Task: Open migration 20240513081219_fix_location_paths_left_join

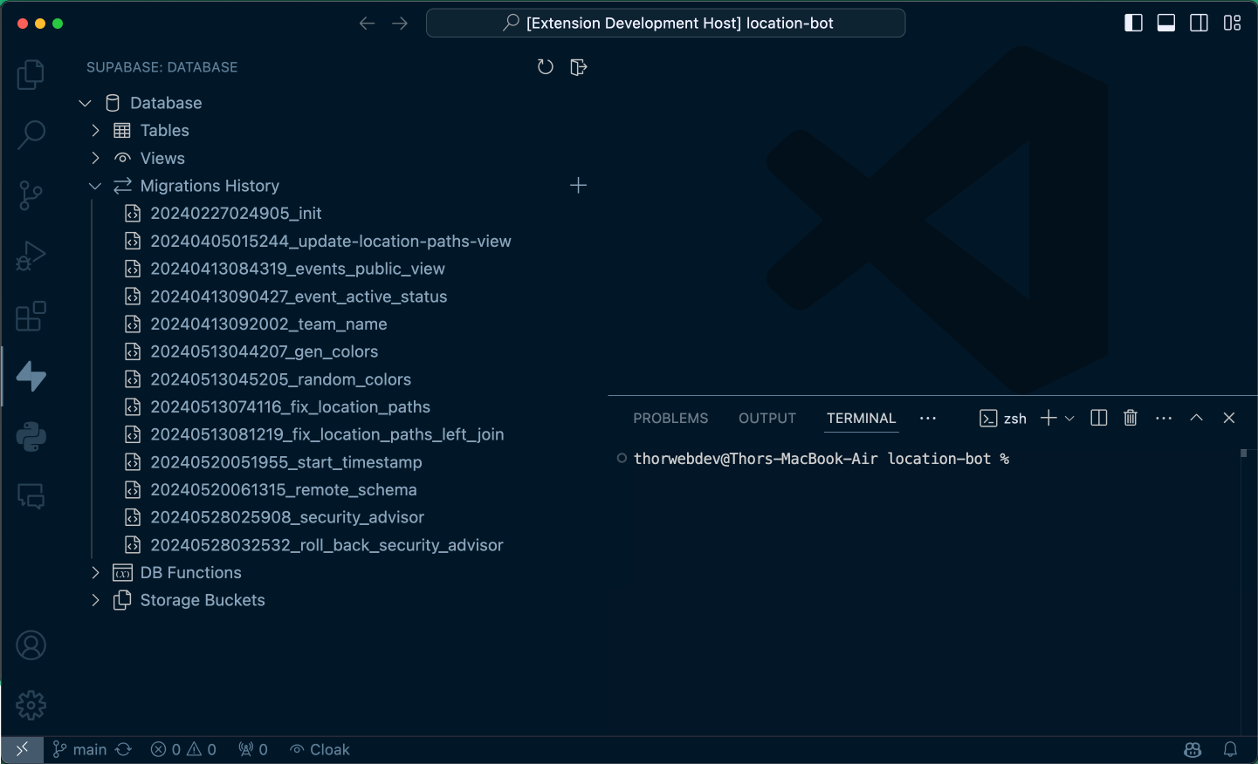Action: [x=327, y=434]
